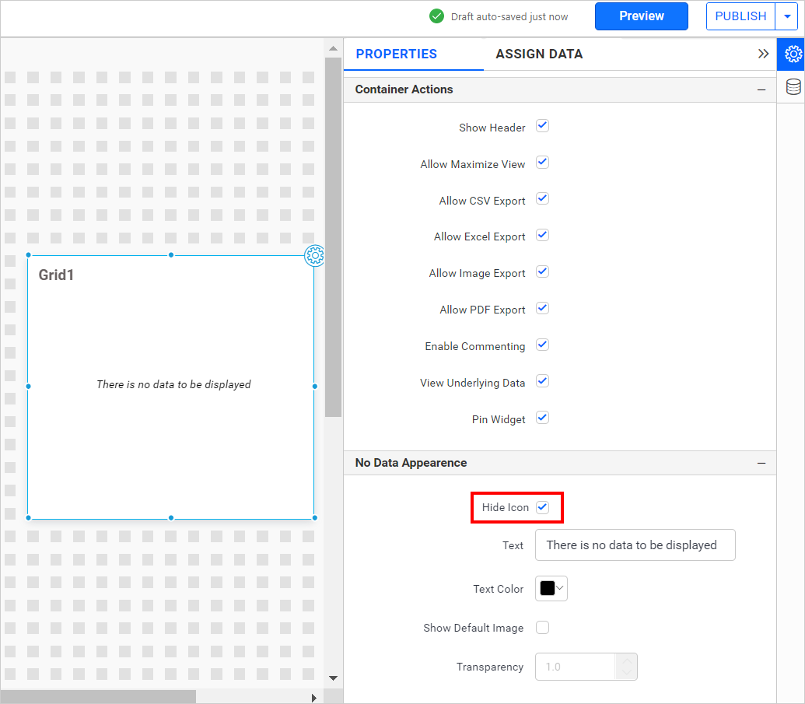Open the Text Color swatch picker
Viewport: 805px width, 704px height.
click(x=551, y=589)
